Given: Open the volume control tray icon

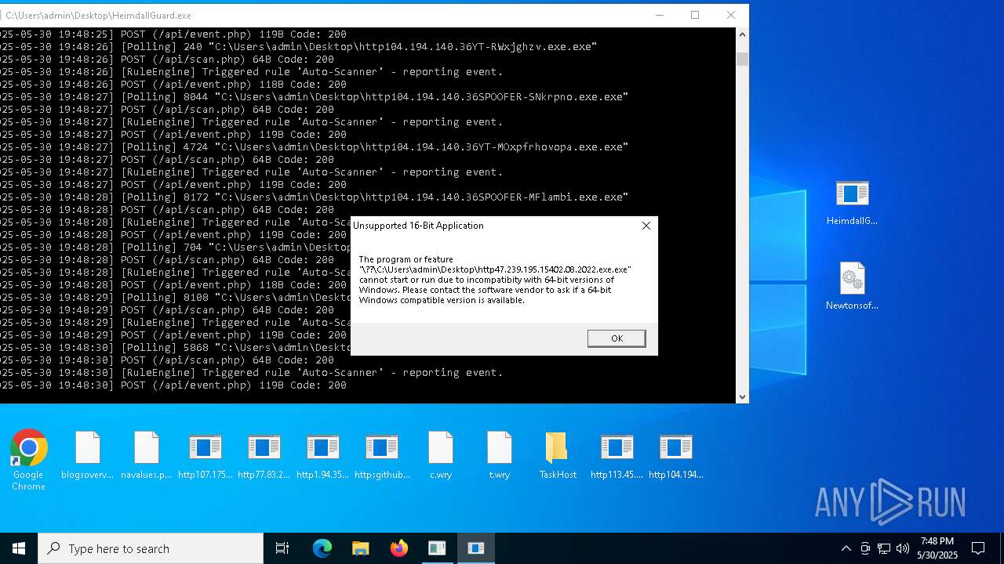Looking at the screenshot, I should pyautogui.click(x=903, y=548).
